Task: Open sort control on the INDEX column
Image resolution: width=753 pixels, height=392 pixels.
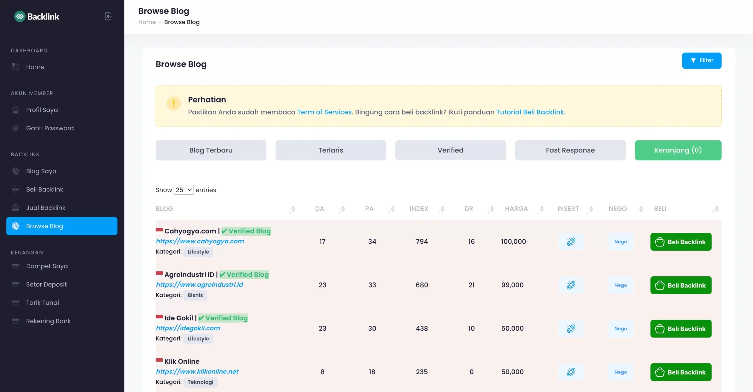Action: (442, 210)
